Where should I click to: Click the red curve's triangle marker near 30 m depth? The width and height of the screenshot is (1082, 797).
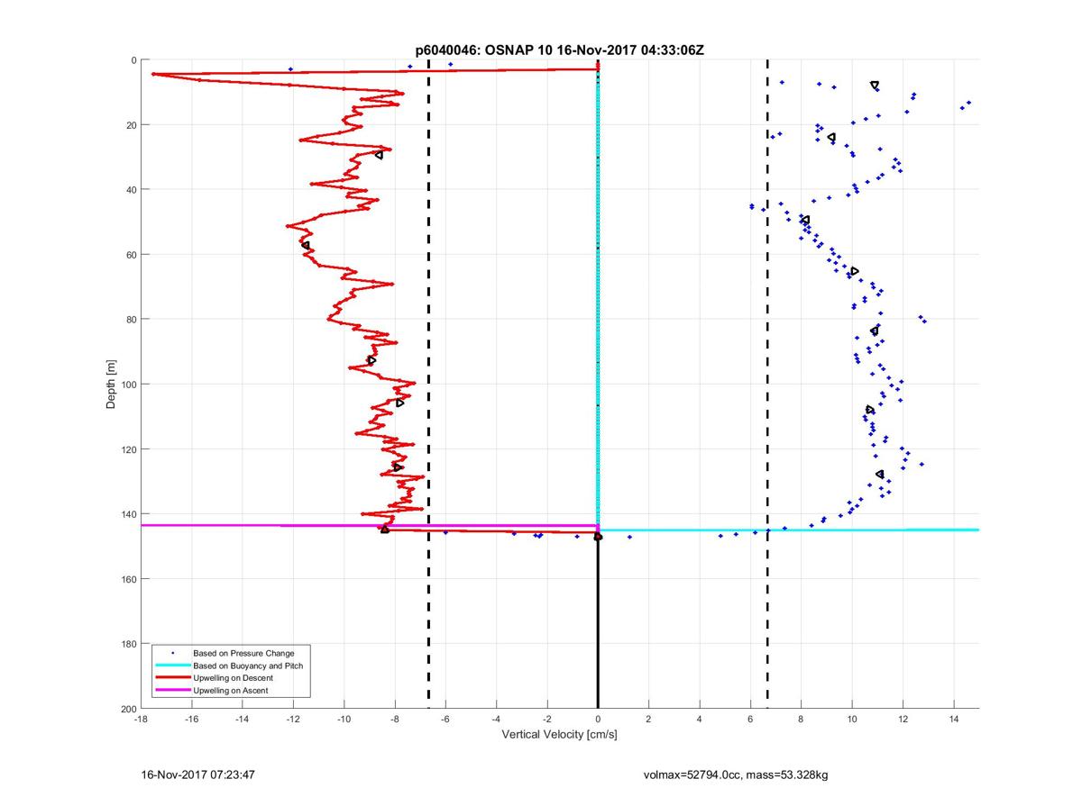click(x=379, y=155)
